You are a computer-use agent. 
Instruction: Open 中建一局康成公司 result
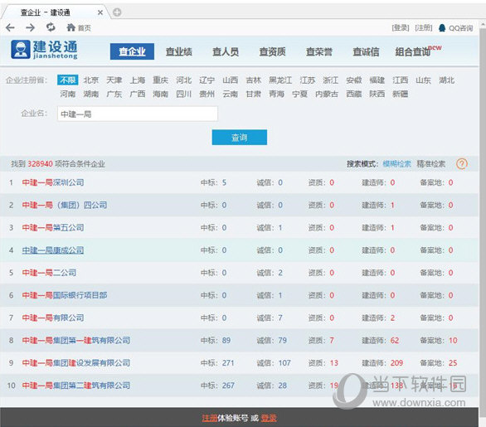click(53, 250)
